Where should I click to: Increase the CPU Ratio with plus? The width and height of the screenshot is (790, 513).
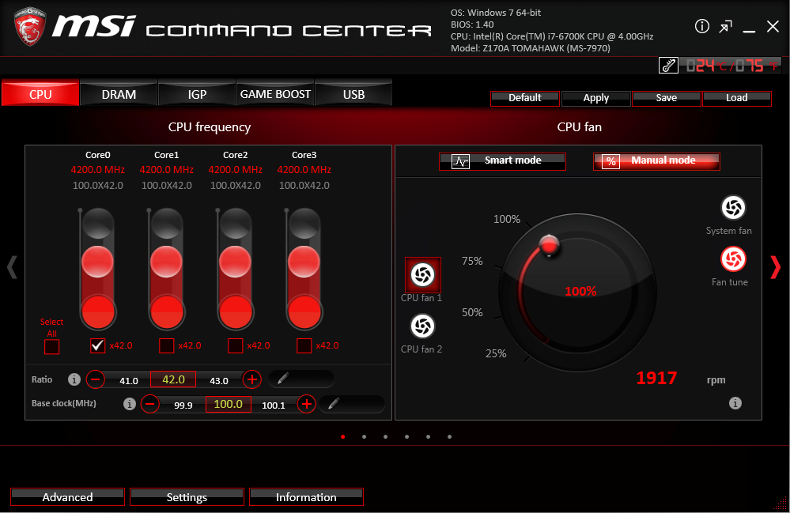point(251,379)
